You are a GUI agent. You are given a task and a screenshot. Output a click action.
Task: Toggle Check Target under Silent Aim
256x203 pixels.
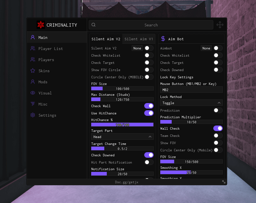pyautogui.click(x=149, y=62)
